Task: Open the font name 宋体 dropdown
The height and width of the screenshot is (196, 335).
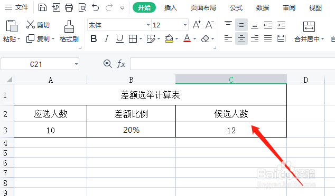Action: point(148,25)
